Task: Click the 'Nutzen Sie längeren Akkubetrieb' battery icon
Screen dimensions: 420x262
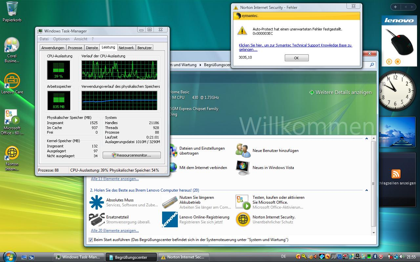Action: tap(170, 202)
